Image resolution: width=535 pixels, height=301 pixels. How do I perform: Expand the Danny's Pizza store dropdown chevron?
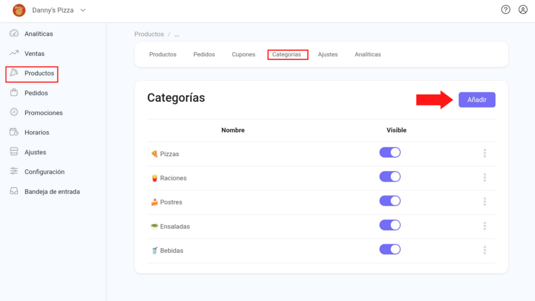[x=83, y=10]
